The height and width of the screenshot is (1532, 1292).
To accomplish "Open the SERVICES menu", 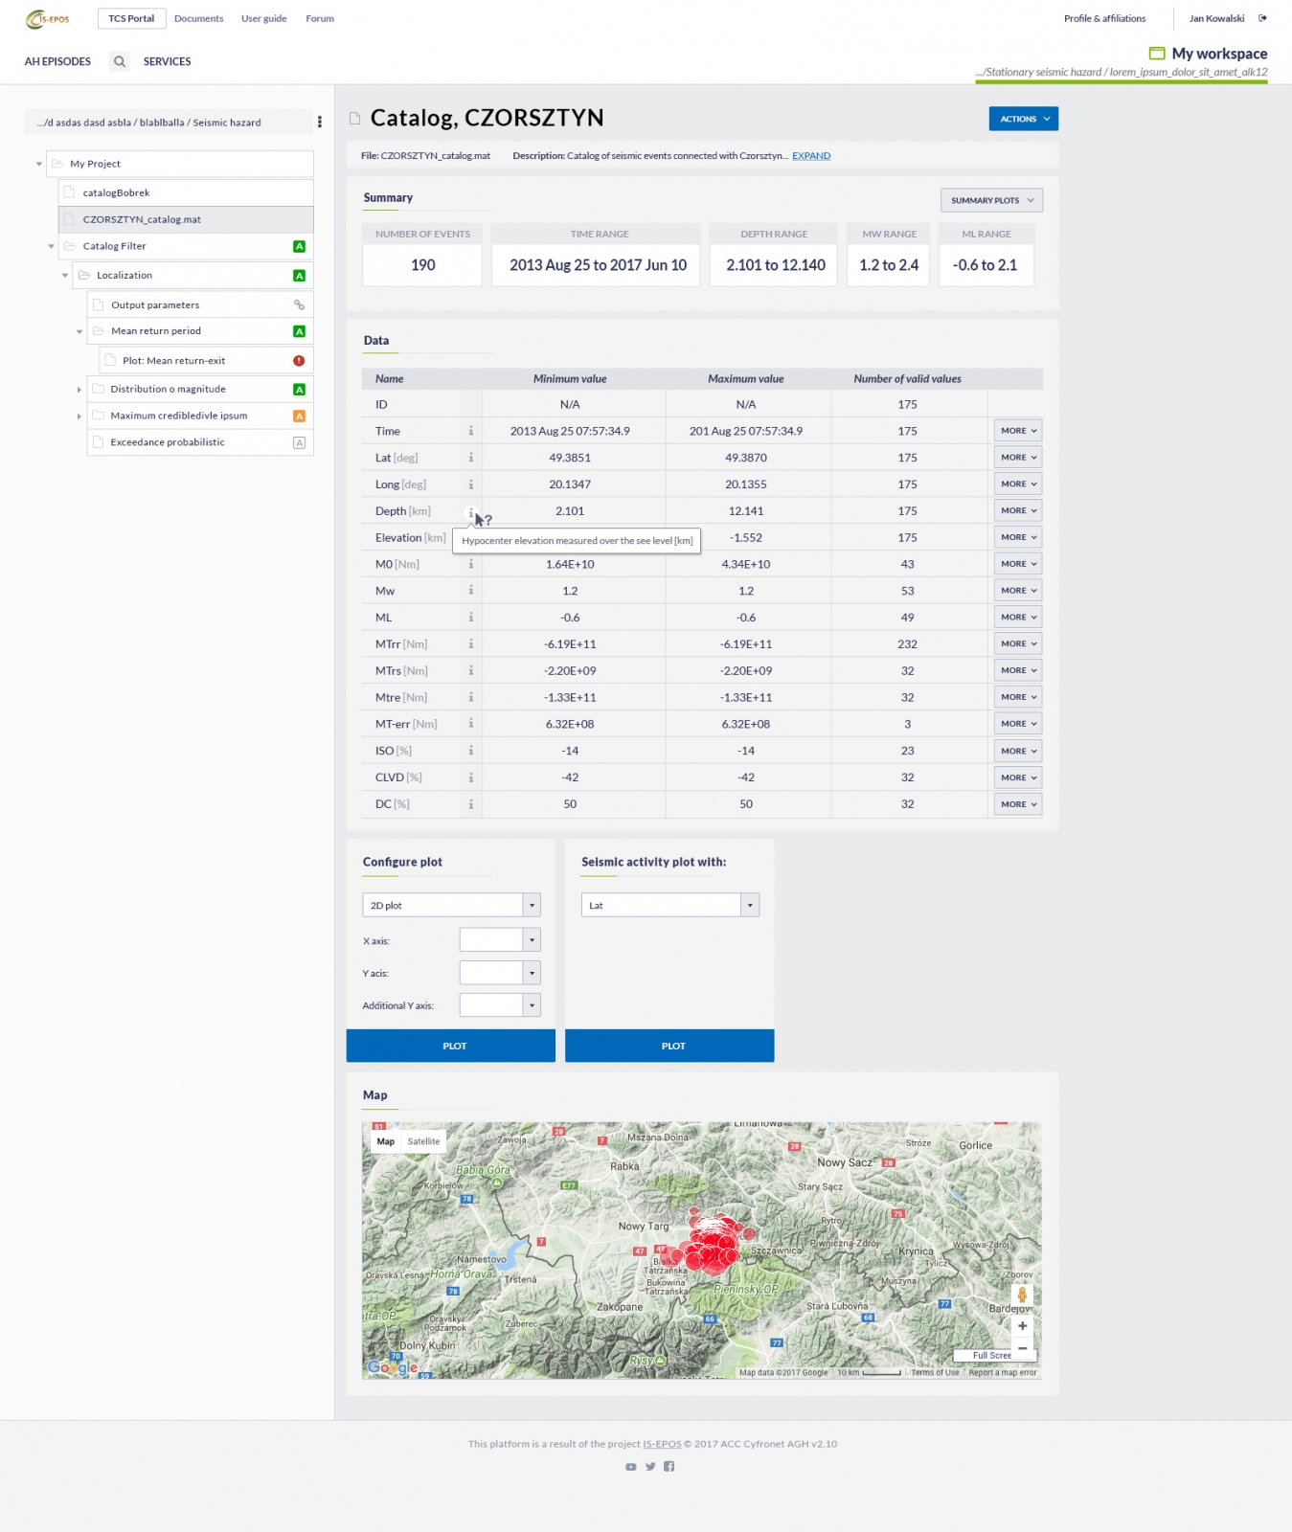I will [167, 61].
